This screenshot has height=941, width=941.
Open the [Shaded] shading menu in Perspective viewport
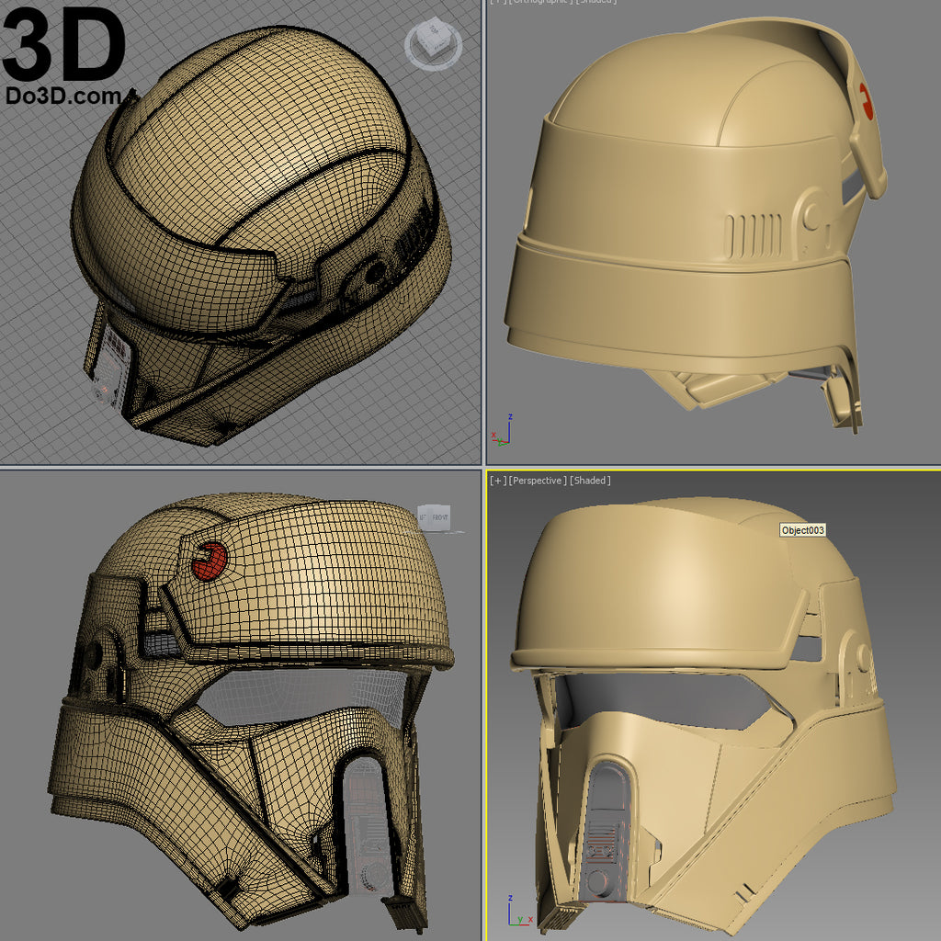point(590,480)
